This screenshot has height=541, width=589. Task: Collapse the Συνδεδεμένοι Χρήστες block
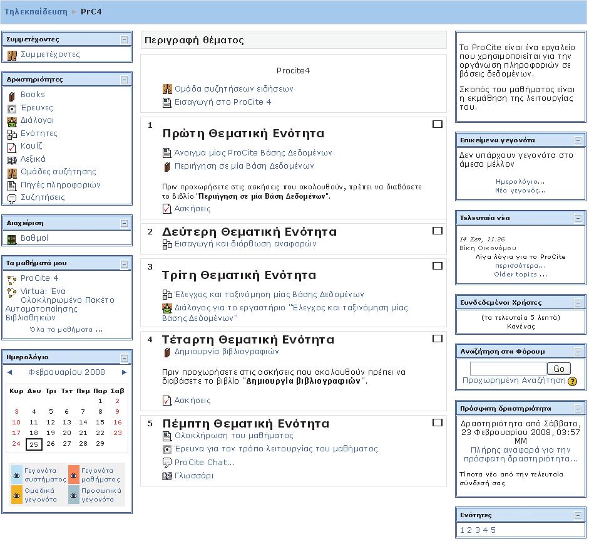point(578,303)
